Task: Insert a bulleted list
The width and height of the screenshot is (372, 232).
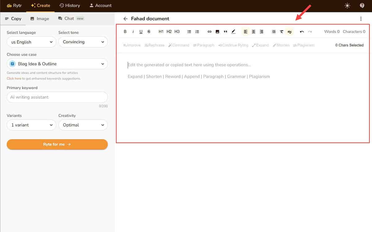Action: (x=189, y=32)
